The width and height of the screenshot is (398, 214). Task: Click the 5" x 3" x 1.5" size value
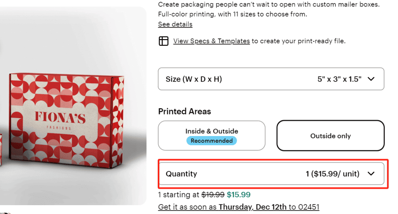pyautogui.click(x=339, y=79)
